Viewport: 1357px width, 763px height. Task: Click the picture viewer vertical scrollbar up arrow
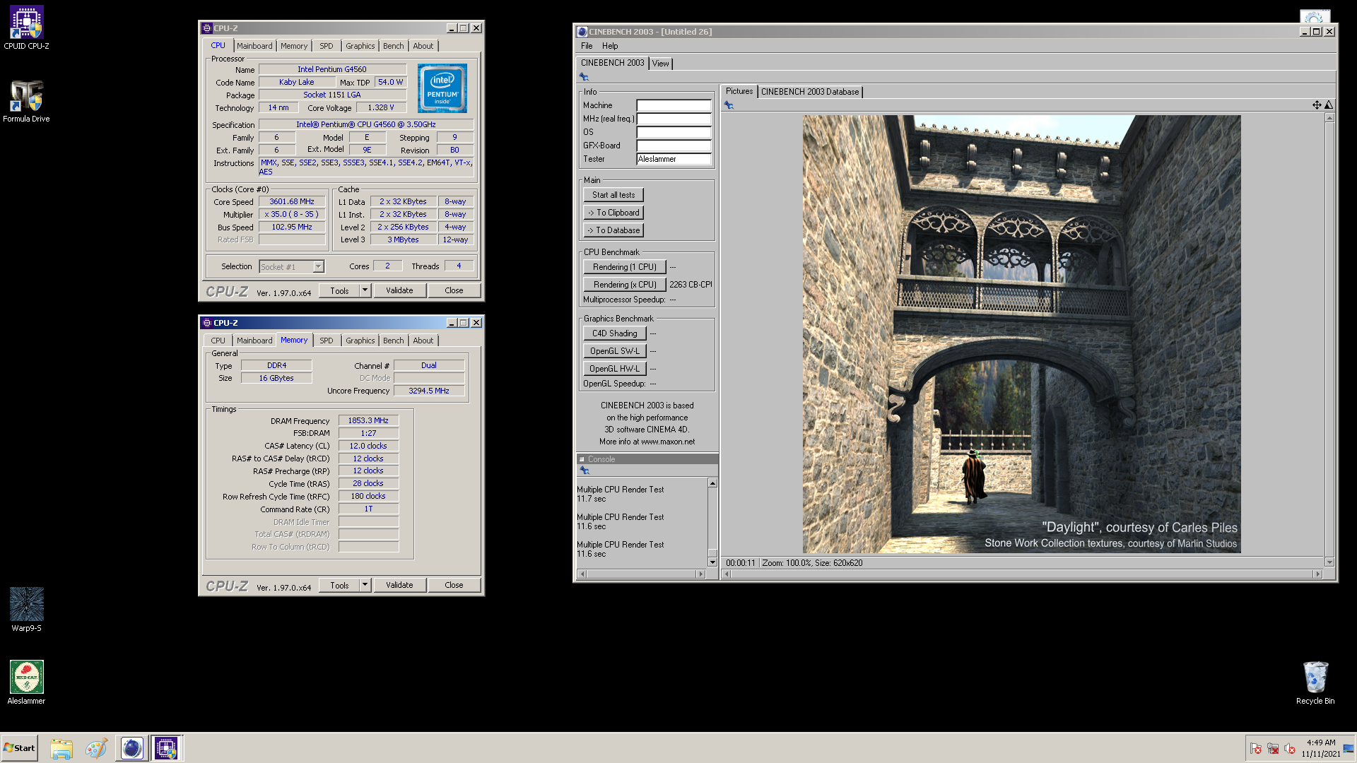tap(1329, 118)
